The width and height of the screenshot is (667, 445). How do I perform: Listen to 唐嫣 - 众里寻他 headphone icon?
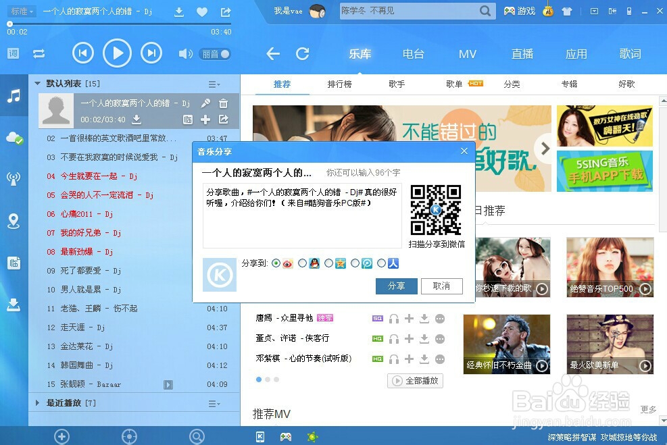394,318
